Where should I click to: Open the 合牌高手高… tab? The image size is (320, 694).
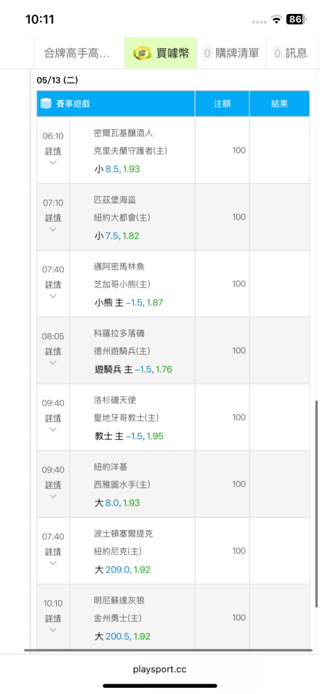[x=79, y=53]
